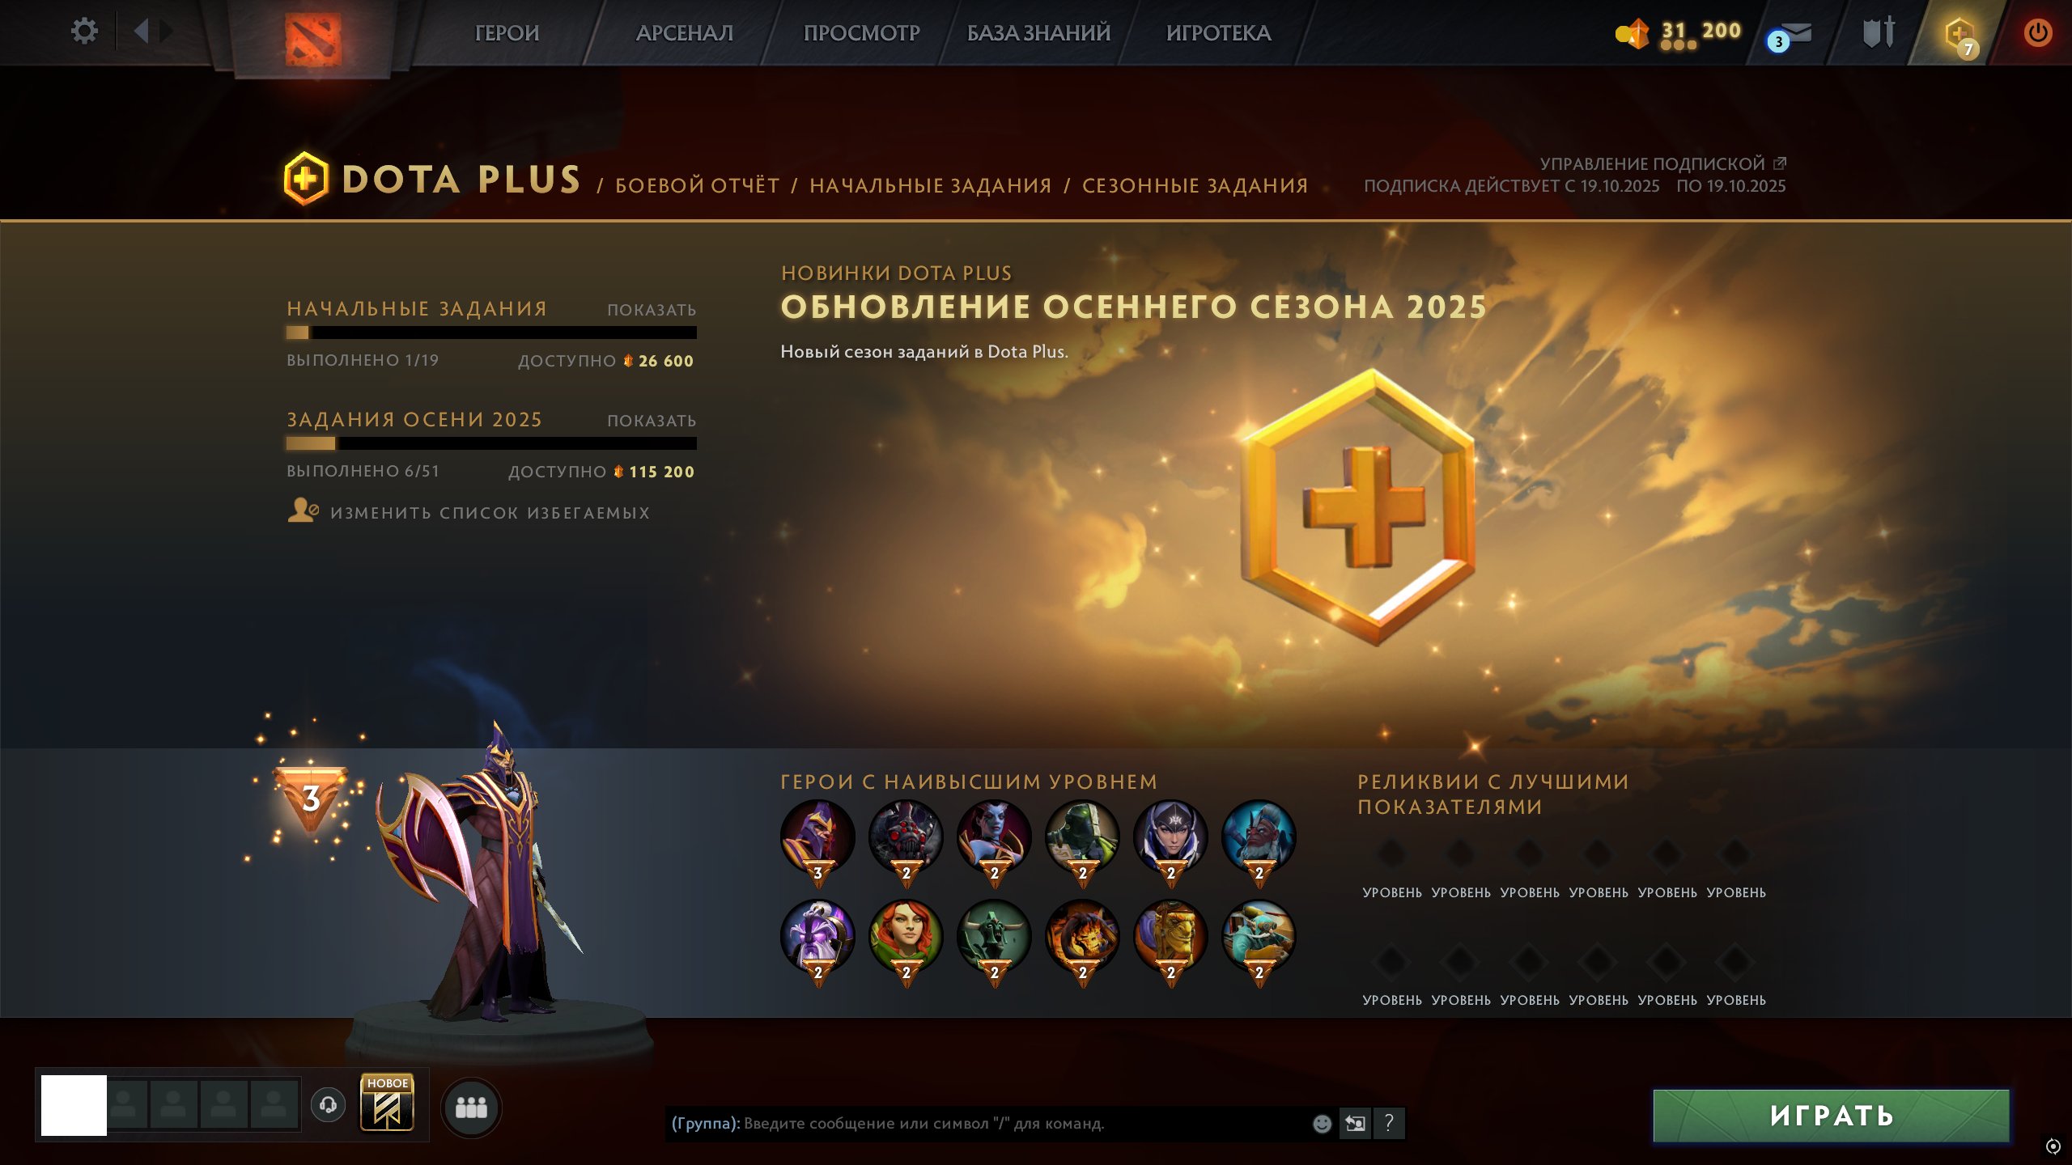Click the group chat message input field
The image size is (2072, 1165).
tap(986, 1123)
